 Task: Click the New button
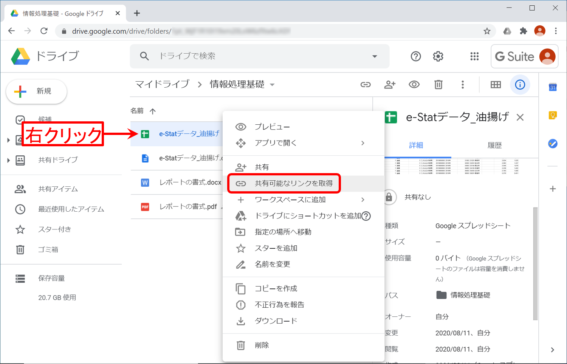(36, 91)
